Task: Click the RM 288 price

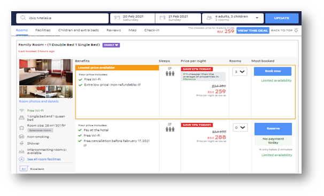Action: pyautogui.click(x=217, y=137)
